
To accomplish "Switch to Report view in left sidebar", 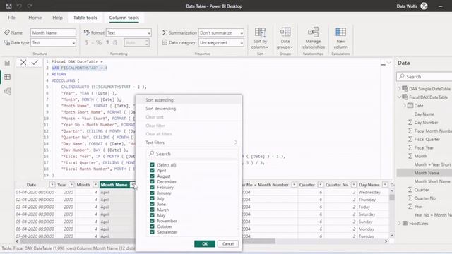I will [x=7, y=63].
